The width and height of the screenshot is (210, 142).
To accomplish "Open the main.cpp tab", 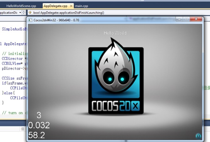I will pos(81,6).
